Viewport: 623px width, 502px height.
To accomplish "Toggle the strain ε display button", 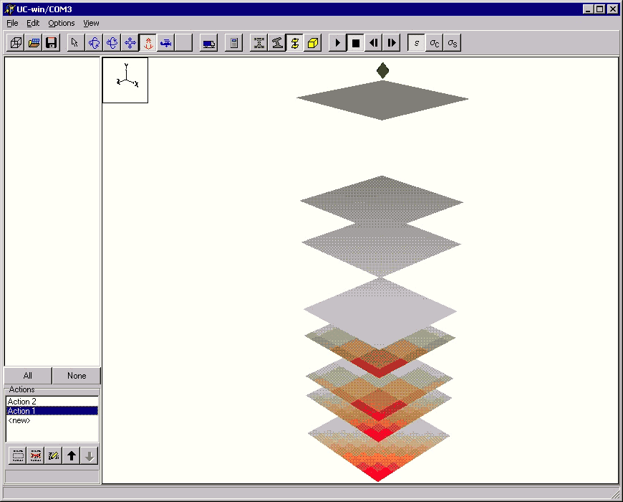I will (416, 43).
